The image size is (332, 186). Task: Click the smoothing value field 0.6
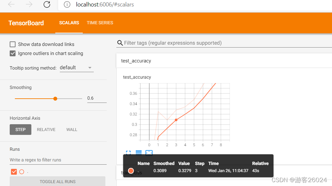point(97,98)
